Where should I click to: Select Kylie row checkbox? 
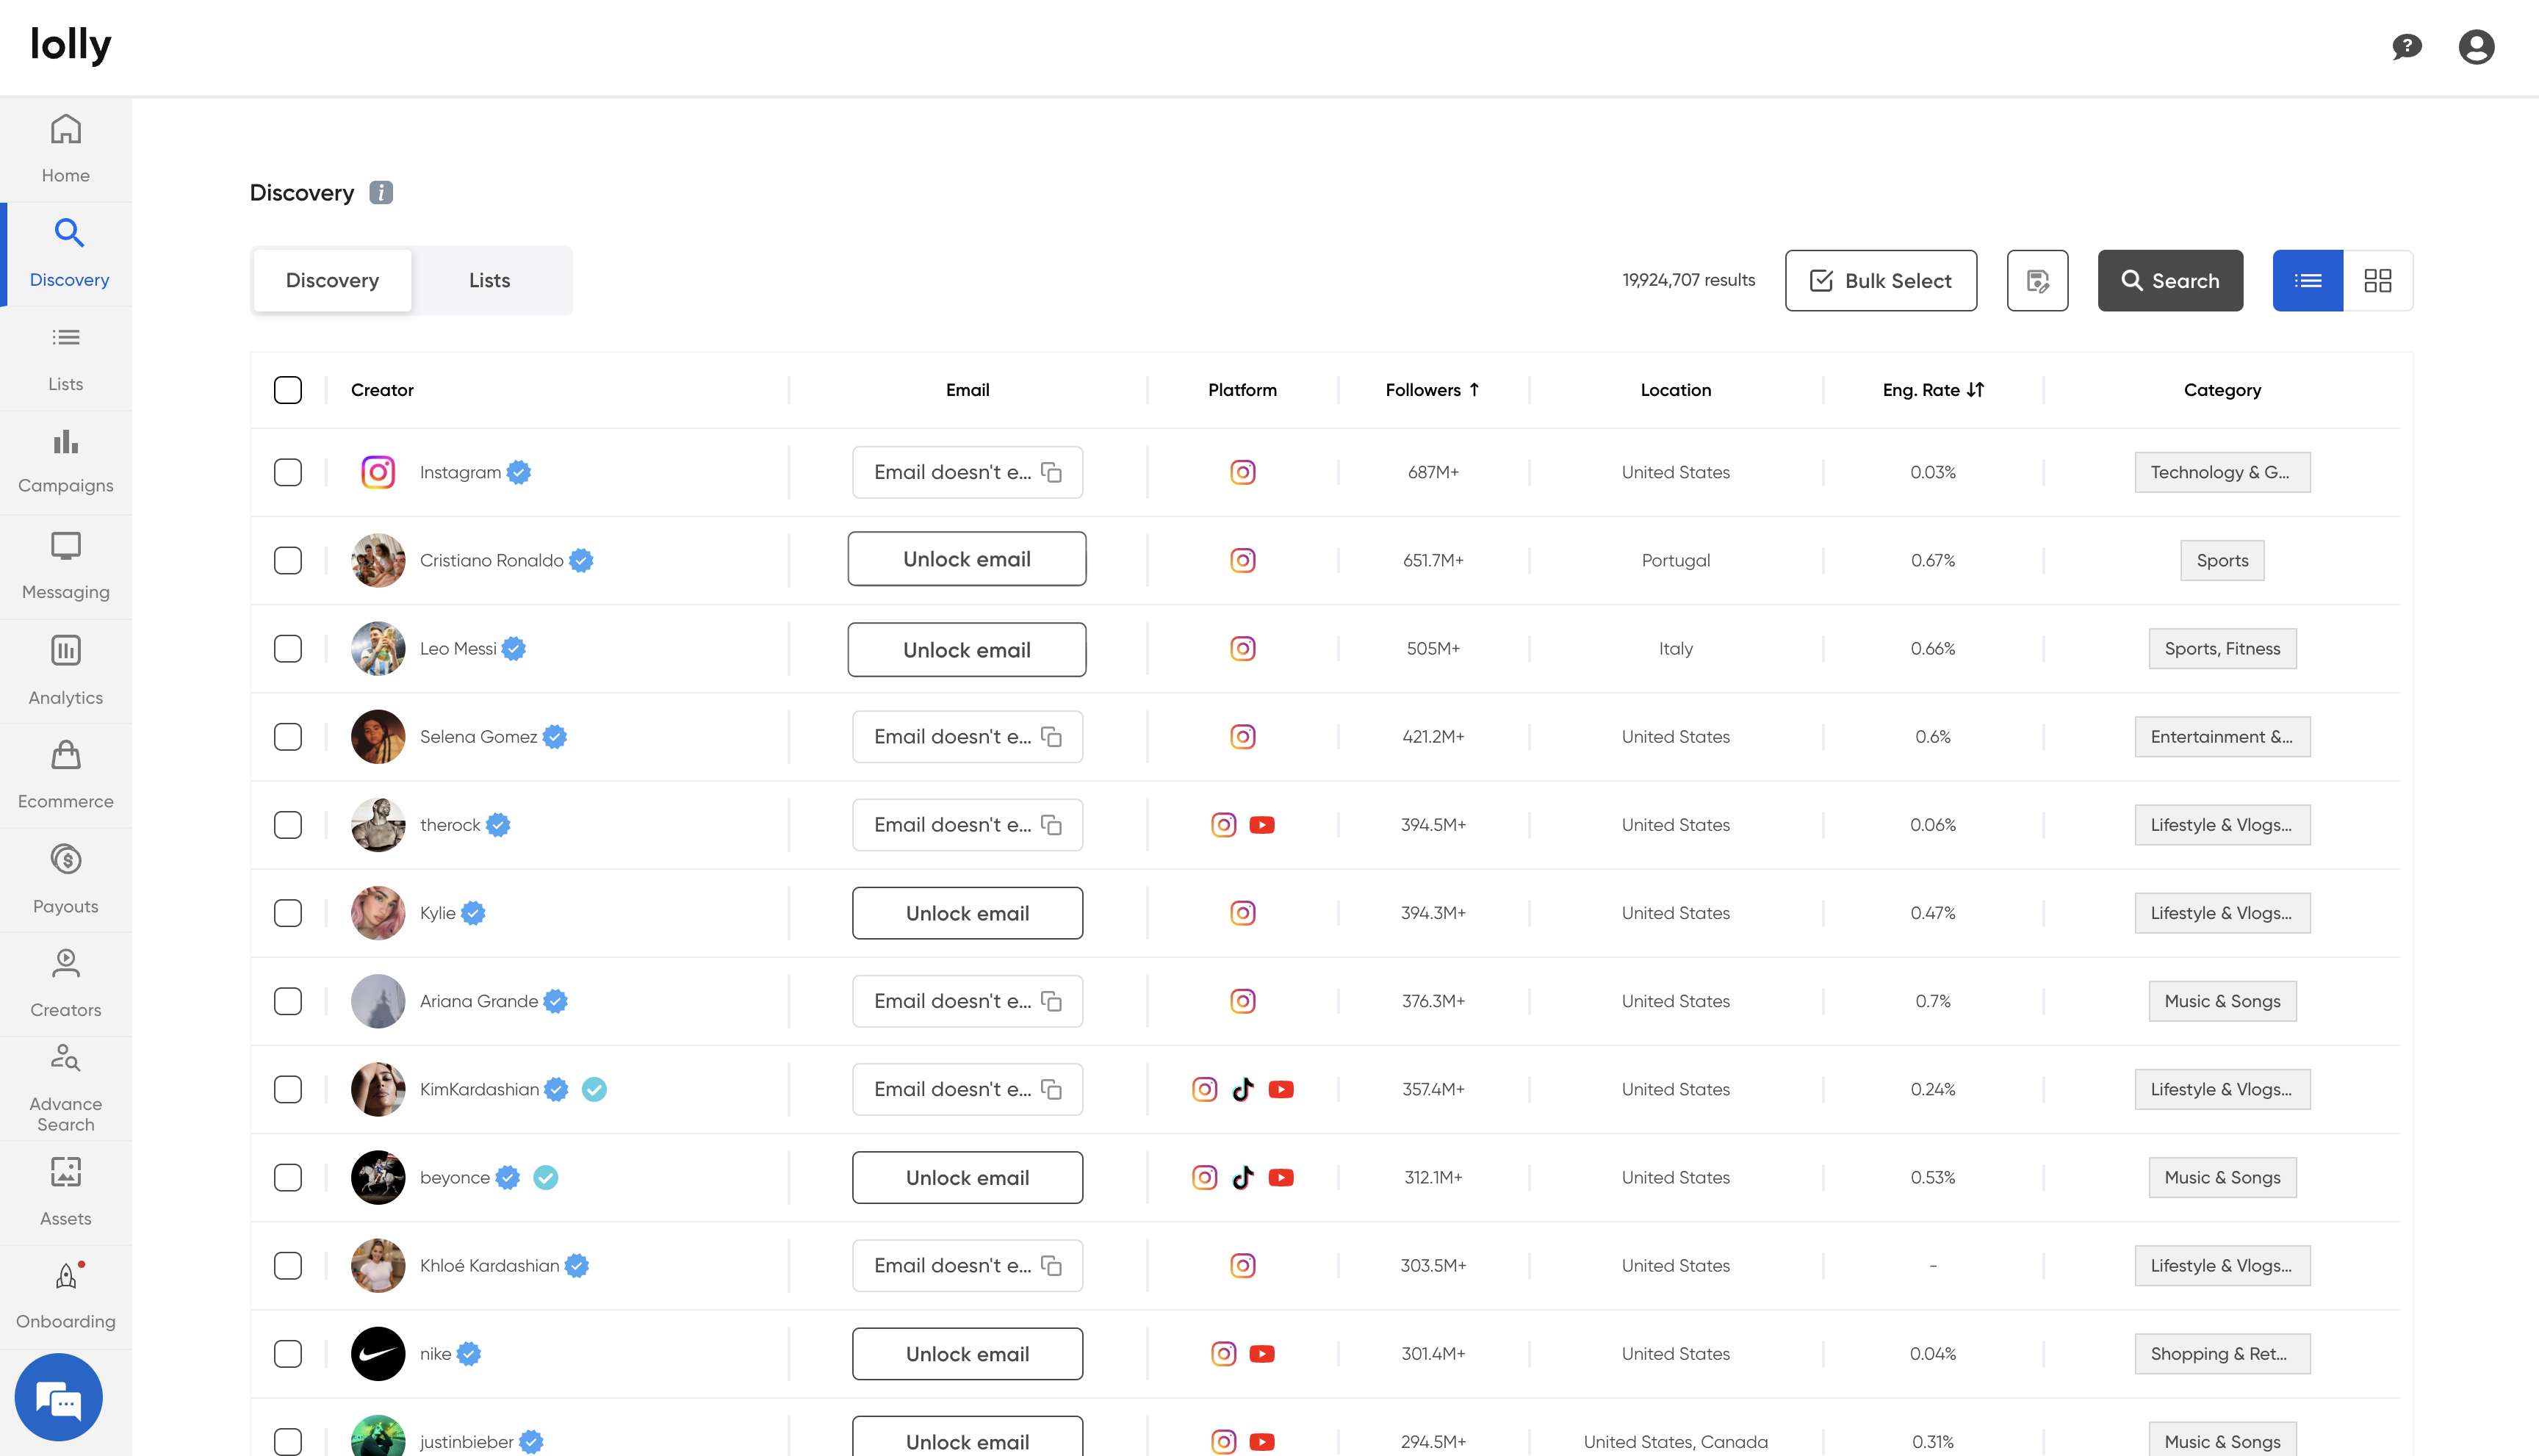tap(288, 913)
